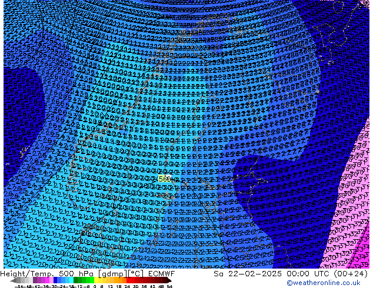Click the '54' maximum label under color scale
Viewport: 373px width, 288px height.
(x=169, y=286)
